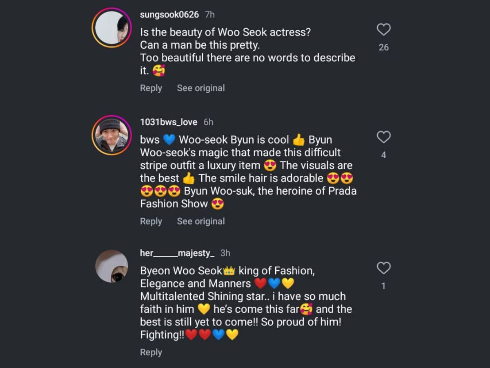This screenshot has height=368, width=490.
Task: Open the 1031bws_love username link
Action: 168,122
